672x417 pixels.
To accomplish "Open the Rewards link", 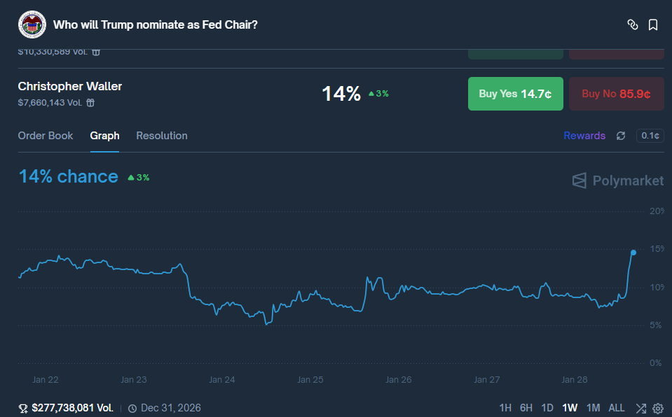I will (x=584, y=136).
